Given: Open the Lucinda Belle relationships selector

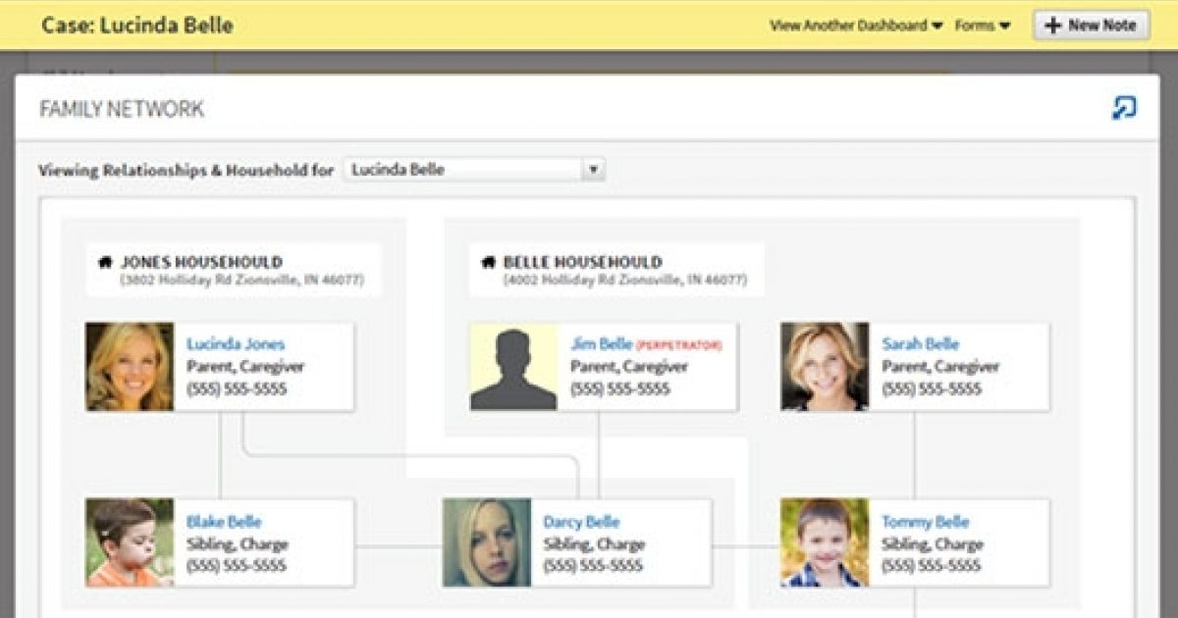Looking at the screenshot, I should 474,170.
